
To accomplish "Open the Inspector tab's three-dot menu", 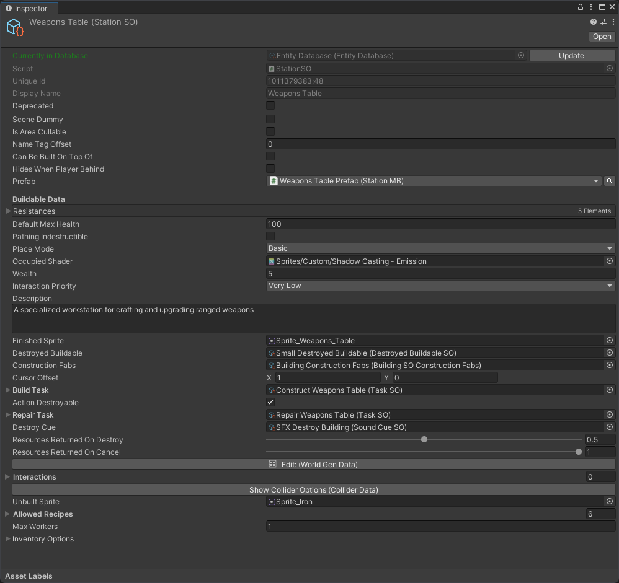I will 591,7.
